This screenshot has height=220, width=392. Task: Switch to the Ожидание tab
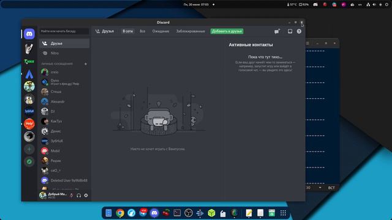tap(160, 31)
